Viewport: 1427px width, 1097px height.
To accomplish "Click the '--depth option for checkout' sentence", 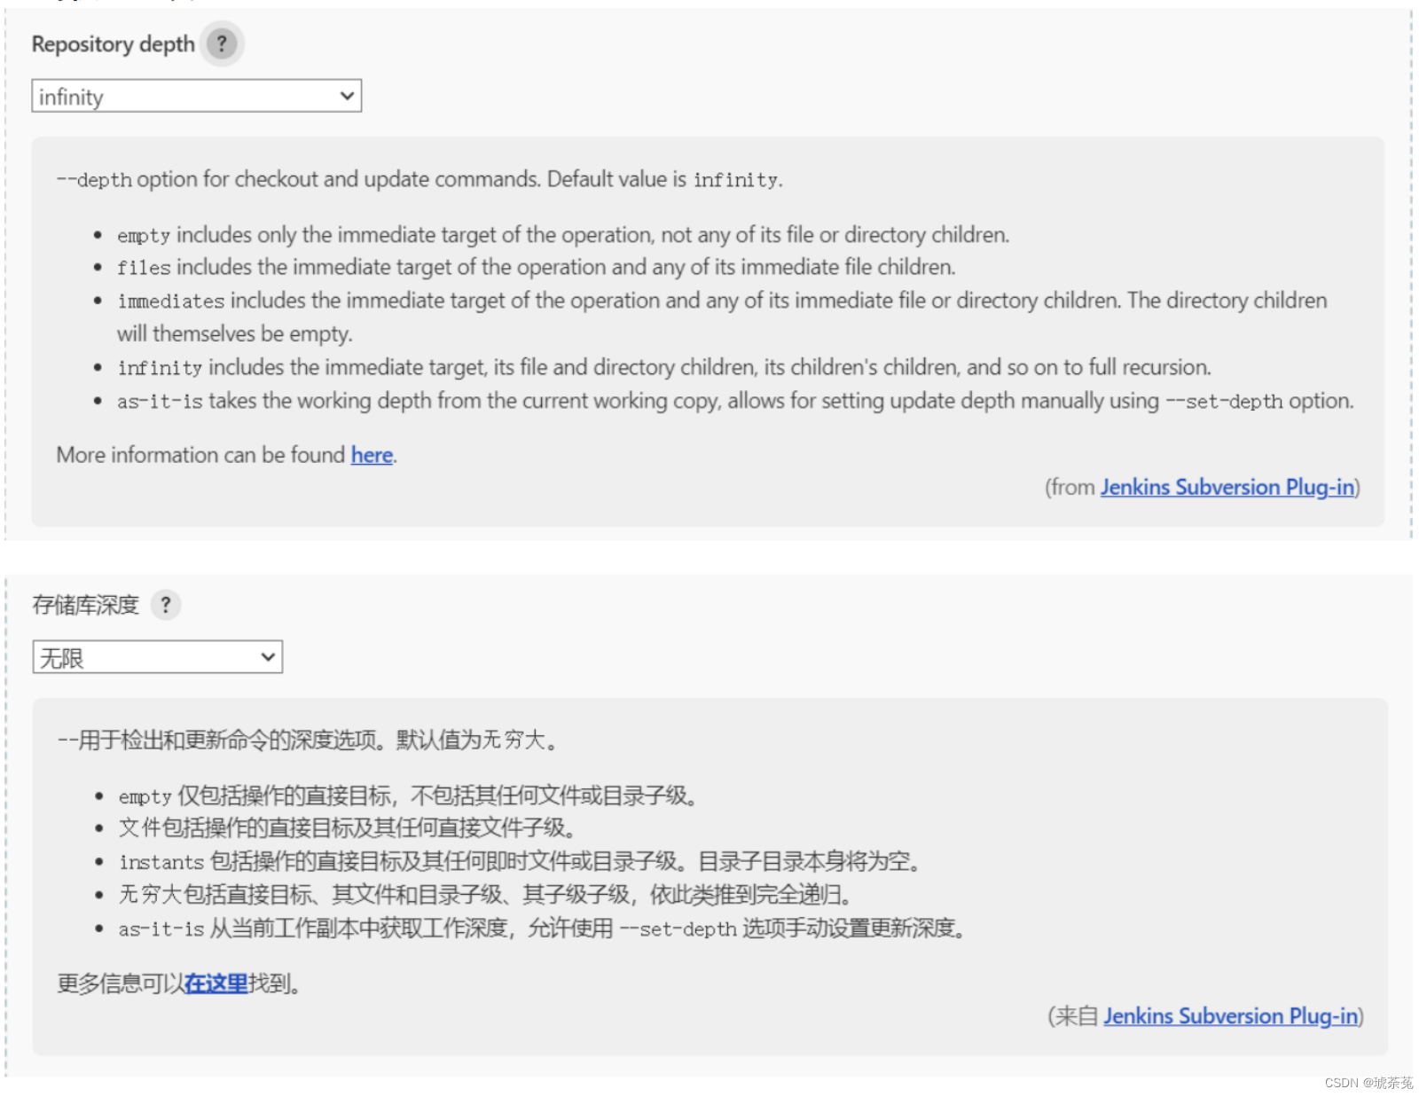I will pos(419,179).
